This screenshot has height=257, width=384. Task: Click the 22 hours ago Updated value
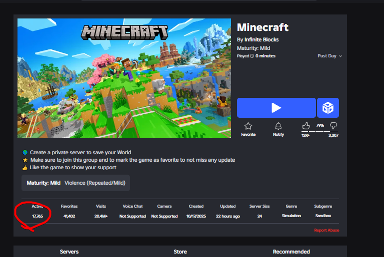228,216
